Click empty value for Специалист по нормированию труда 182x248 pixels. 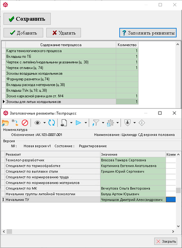click(x=133, y=177)
